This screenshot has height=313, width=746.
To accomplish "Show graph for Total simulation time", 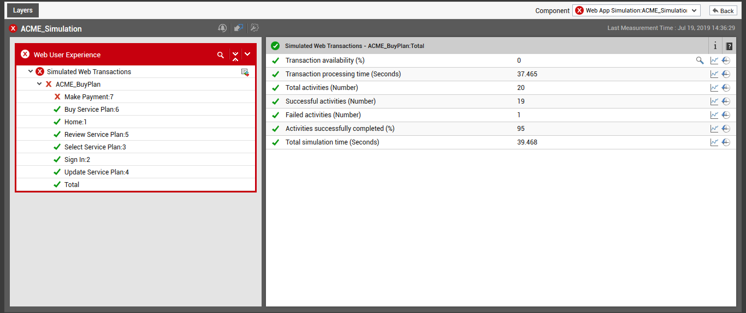I will click(x=714, y=142).
